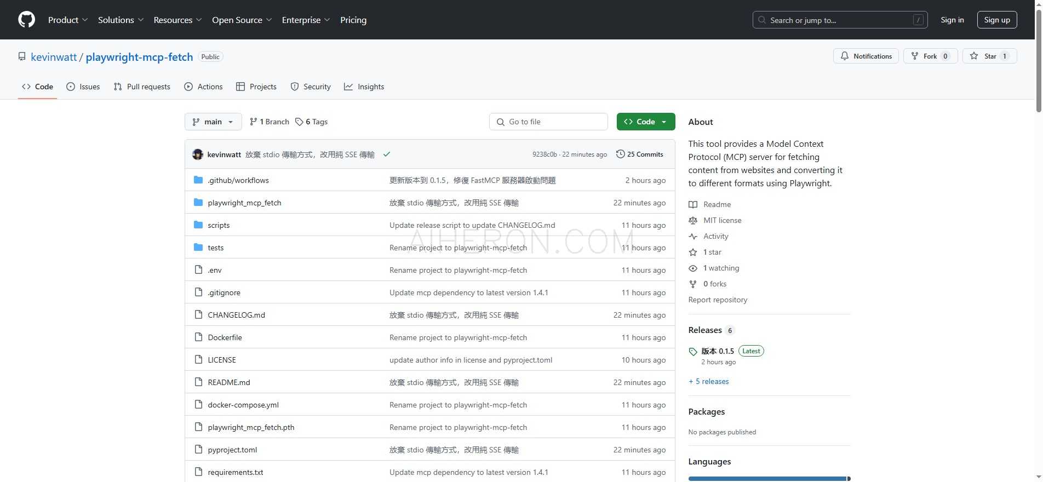Click the GitHub logo icon
The image size is (1043, 482).
tap(26, 20)
